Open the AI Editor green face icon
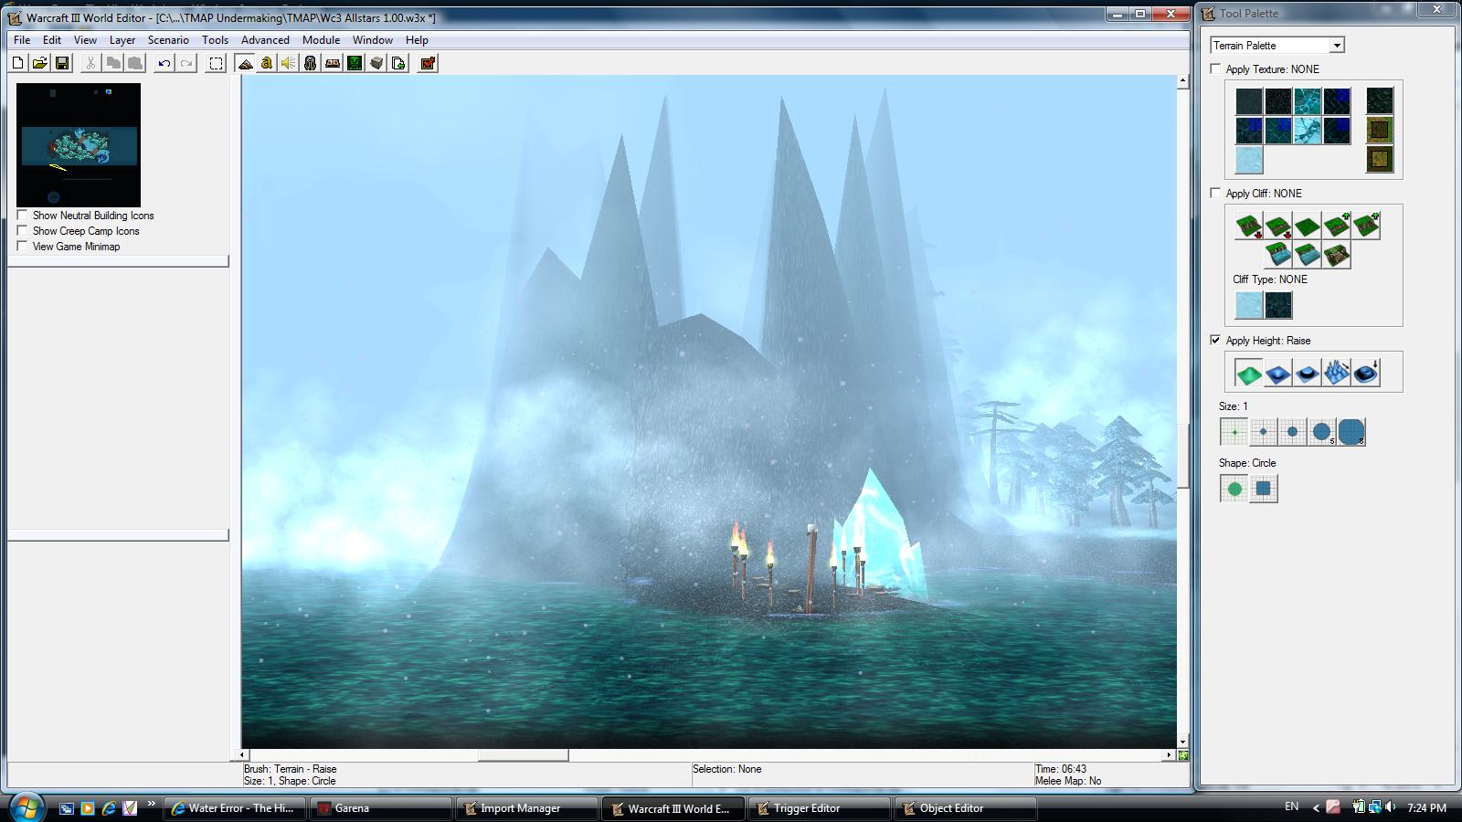This screenshot has height=822, width=1462. 355,63
